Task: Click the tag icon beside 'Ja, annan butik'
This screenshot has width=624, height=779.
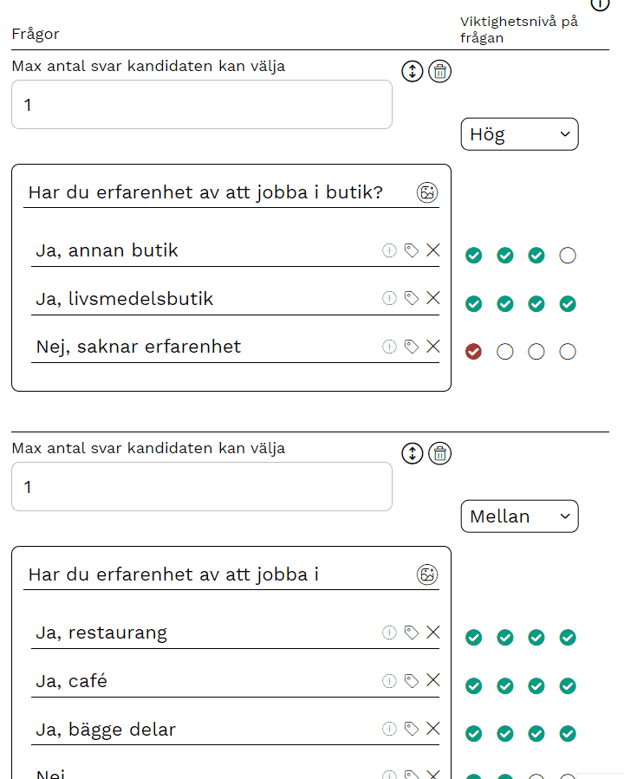Action: pyautogui.click(x=411, y=250)
